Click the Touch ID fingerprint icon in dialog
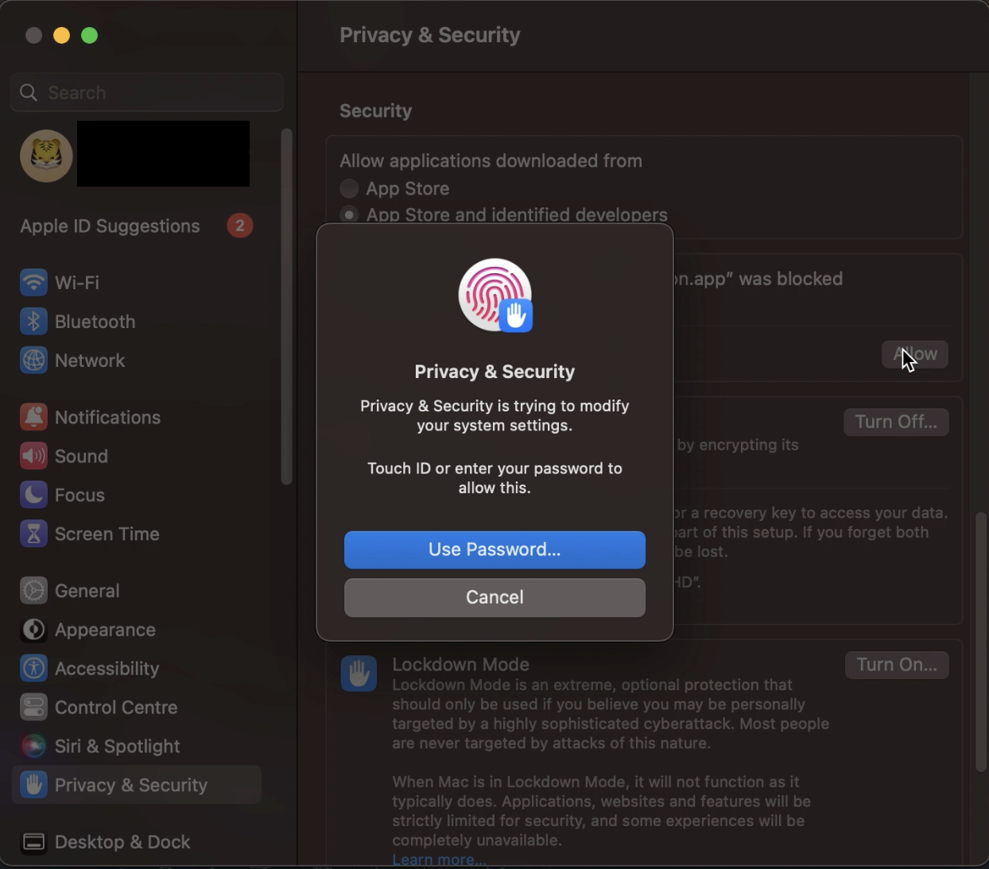 click(495, 295)
